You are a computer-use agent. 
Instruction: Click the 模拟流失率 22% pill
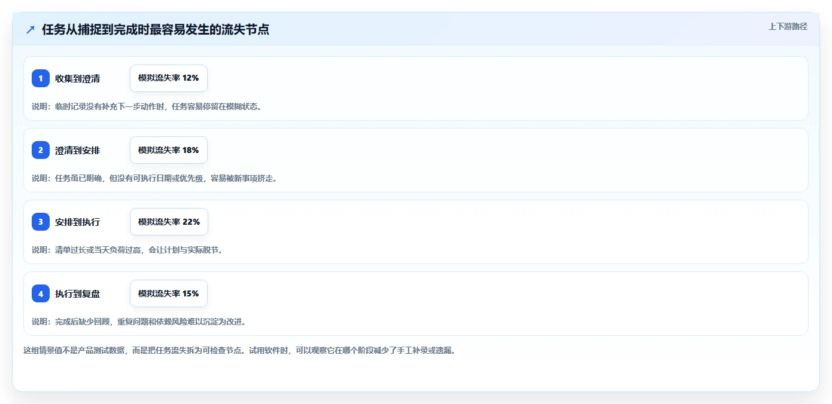point(169,222)
